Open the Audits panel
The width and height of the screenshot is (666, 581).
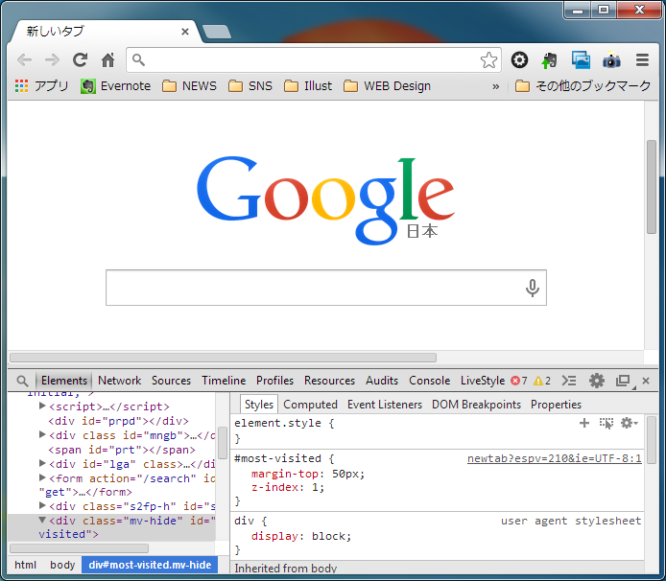382,381
